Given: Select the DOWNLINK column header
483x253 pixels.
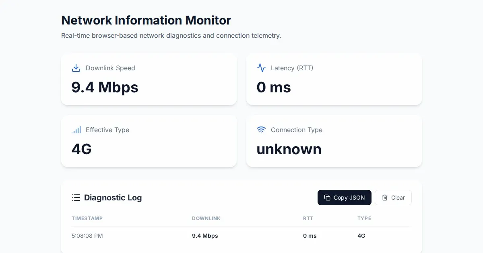Looking at the screenshot, I should tap(206, 218).
